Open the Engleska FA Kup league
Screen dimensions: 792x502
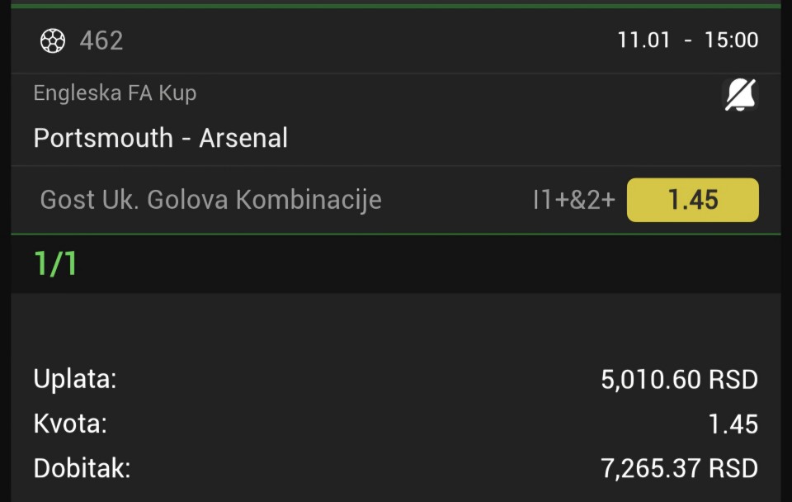115,93
